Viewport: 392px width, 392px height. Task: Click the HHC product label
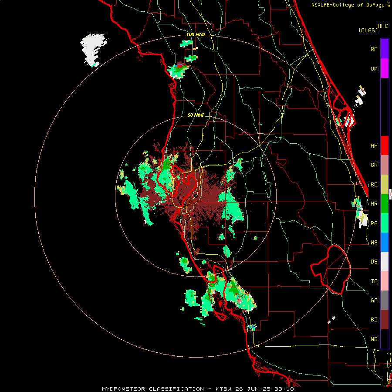point(382,26)
